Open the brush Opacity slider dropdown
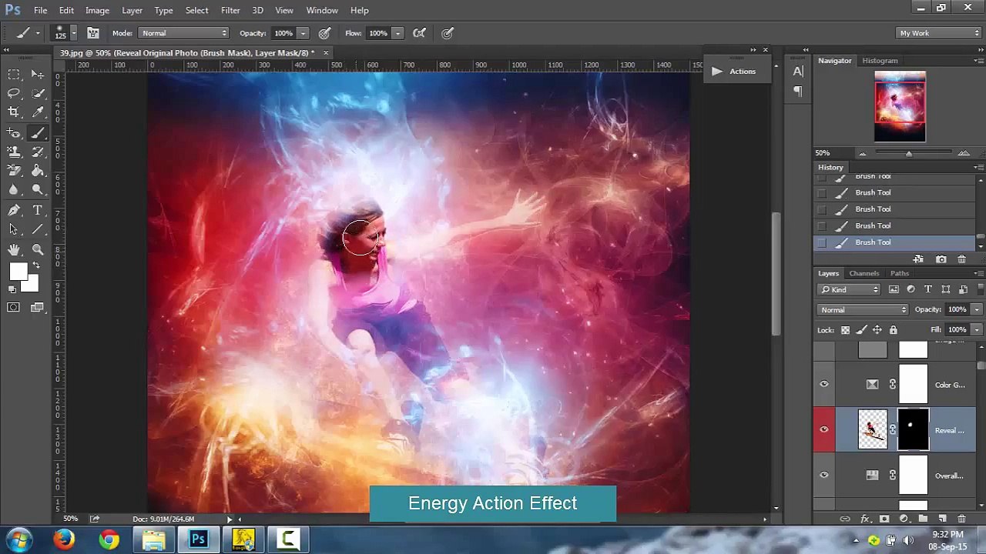986x554 pixels. click(303, 33)
